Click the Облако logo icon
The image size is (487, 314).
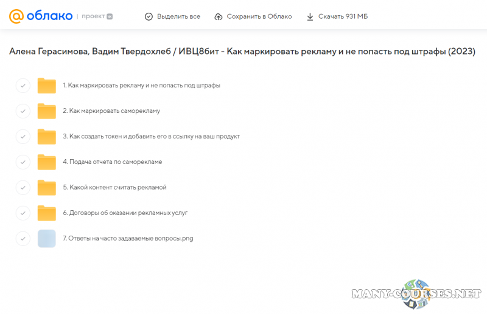pos(17,16)
